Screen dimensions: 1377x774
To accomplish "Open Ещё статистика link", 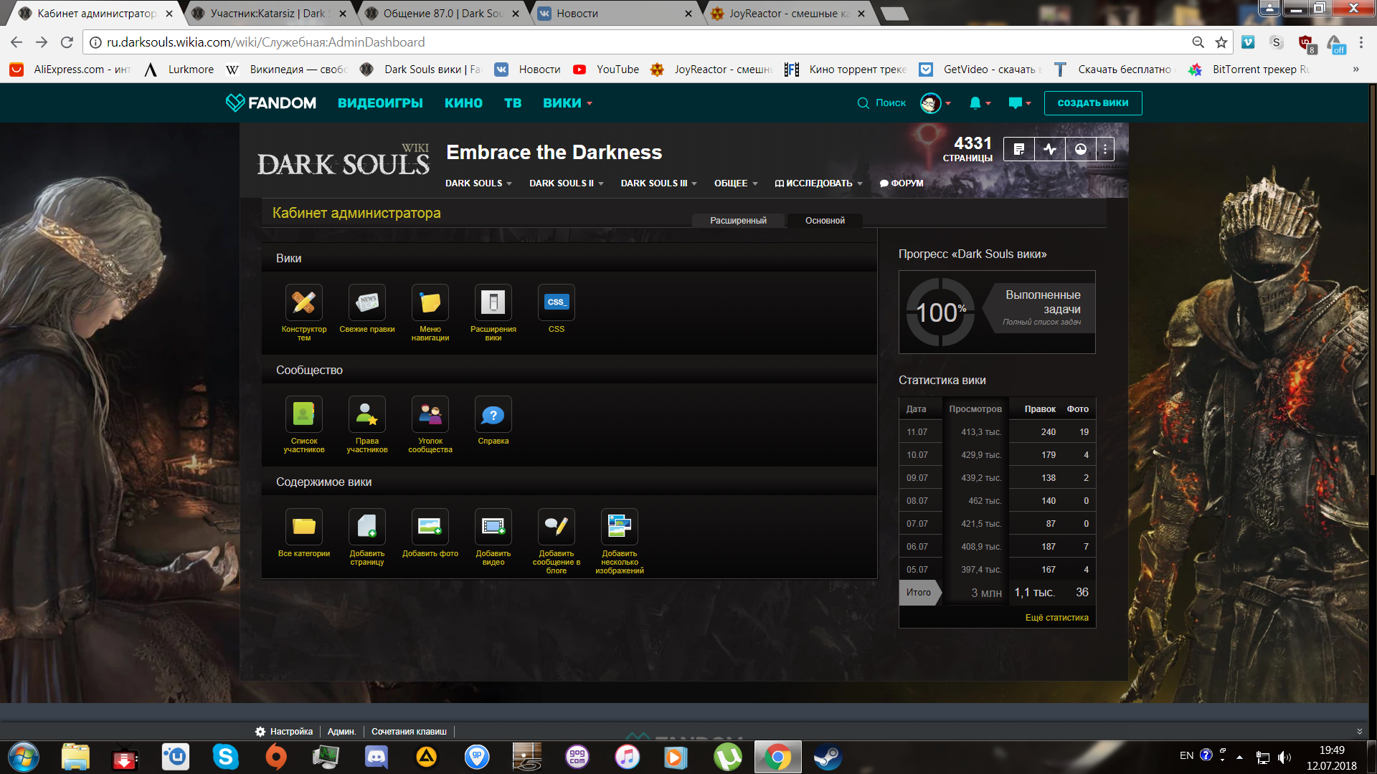I will [x=1056, y=618].
